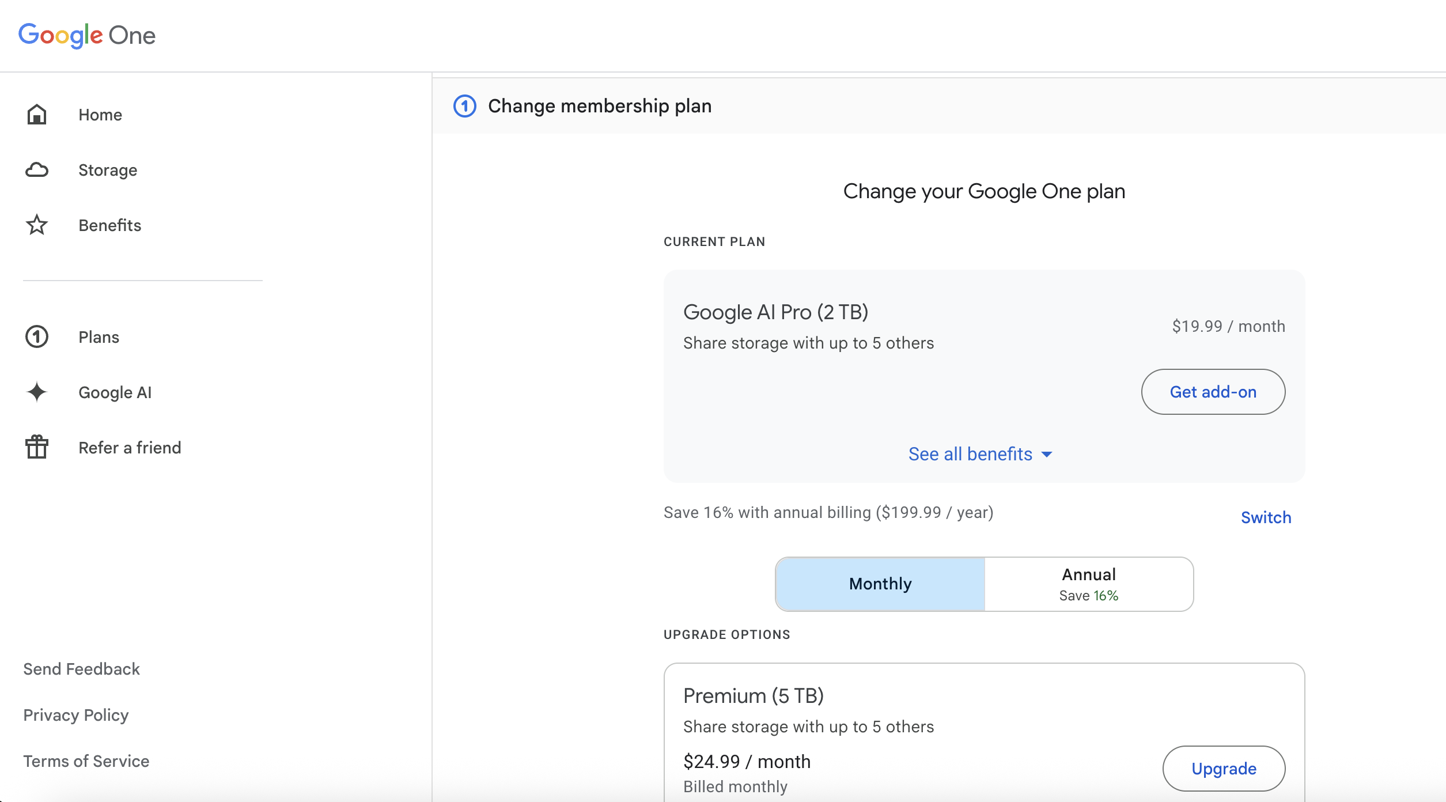Screen dimensions: 1446x802
Task: Open the Privacy Policy link
Action: click(x=75, y=715)
